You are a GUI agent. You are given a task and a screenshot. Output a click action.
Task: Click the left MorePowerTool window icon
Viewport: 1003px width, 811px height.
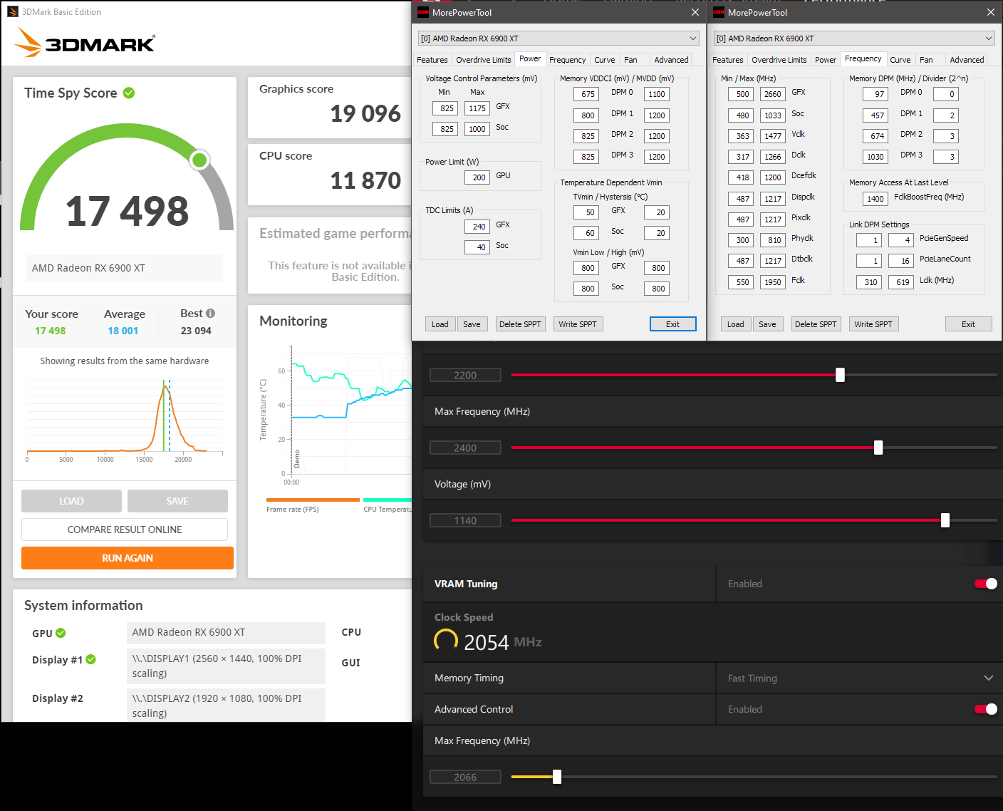pos(423,12)
